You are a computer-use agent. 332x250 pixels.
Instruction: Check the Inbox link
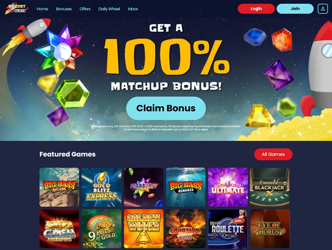(x=133, y=9)
